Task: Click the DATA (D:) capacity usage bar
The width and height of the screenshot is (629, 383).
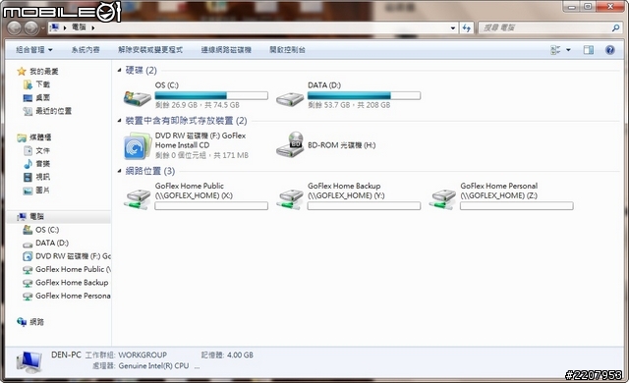Action: [x=364, y=96]
